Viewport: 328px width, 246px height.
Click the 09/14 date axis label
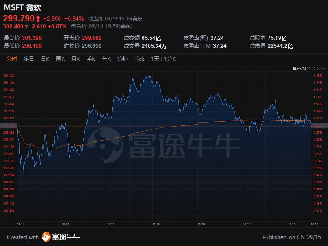click(x=21, y=224)
